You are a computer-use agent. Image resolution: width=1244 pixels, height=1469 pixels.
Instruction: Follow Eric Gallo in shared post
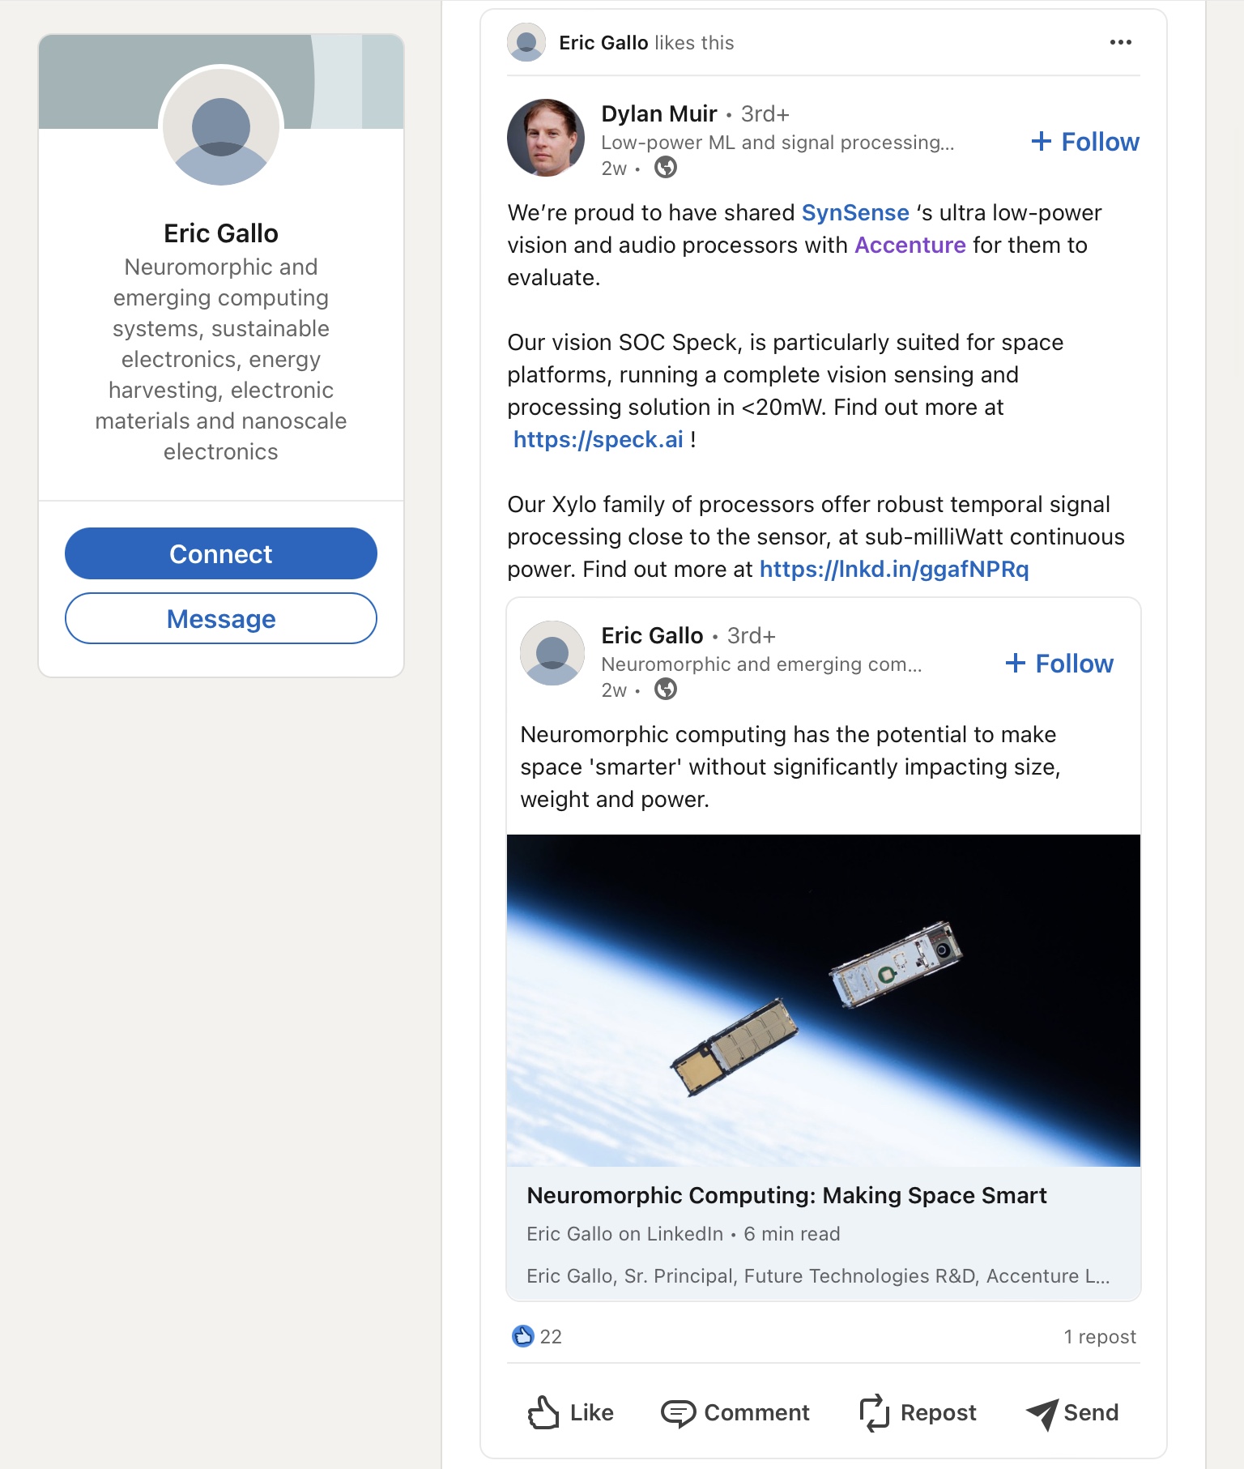[1059, 664]
